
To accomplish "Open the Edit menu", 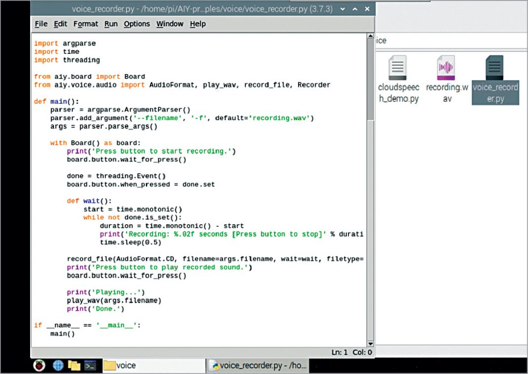I will tap(60, 24).
